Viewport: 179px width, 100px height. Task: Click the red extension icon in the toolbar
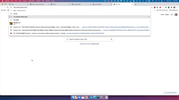155,7
